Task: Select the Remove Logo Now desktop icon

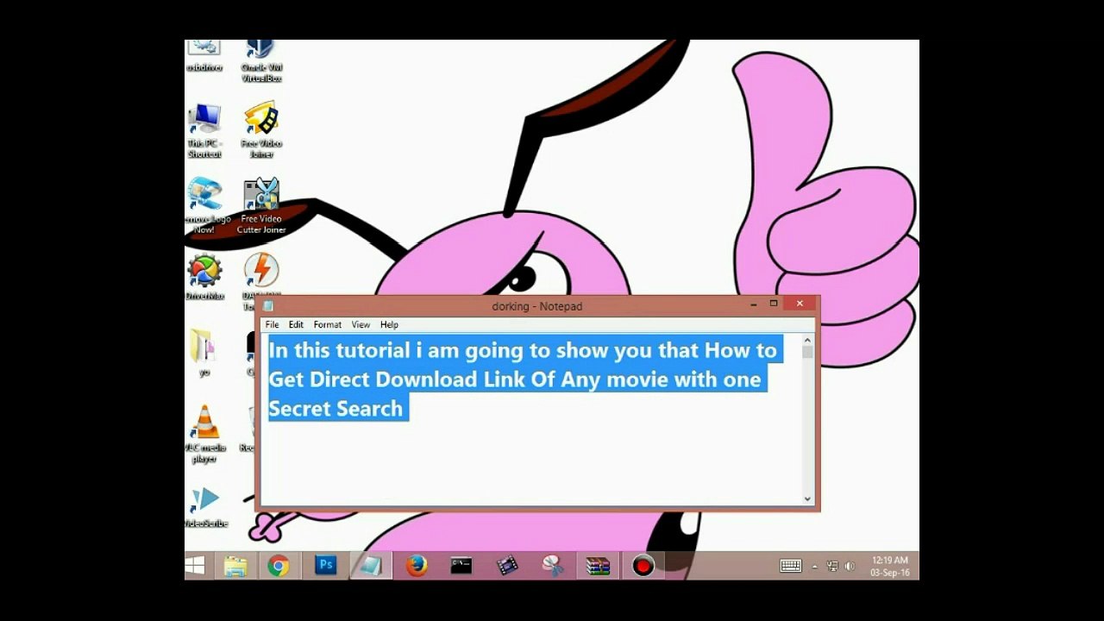Action: click(x=204, y=206)
